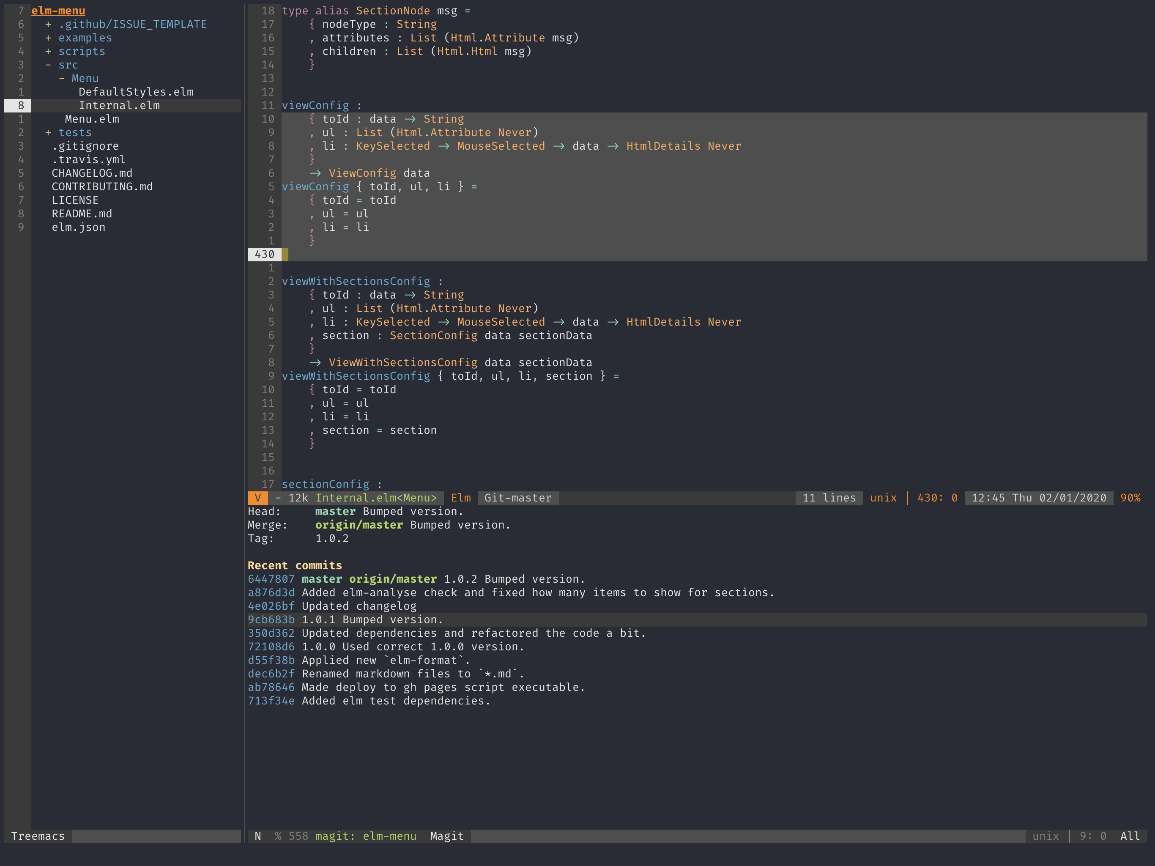Open CONTRIBUTING.md
The width and height of the screenshot is (1155, 866).
tap(102, 187)
